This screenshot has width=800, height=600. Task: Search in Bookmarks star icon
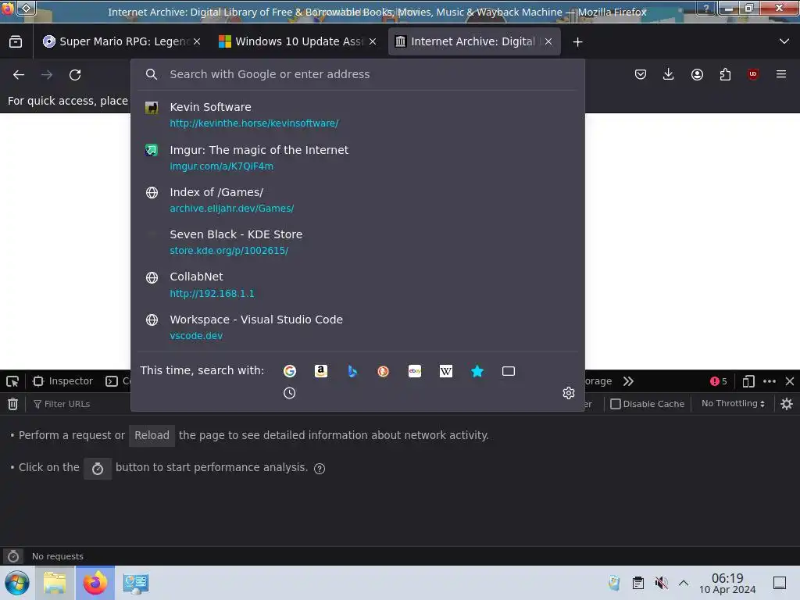click(x=477, y=371)
